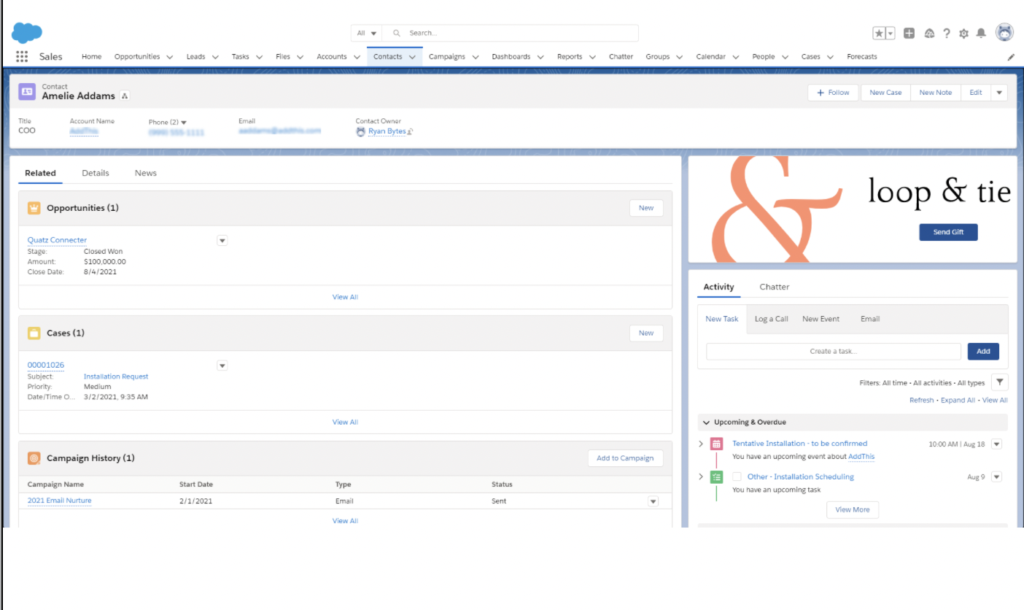Open the 2021 Email Nurture campaign link

[x=59, y=501]
